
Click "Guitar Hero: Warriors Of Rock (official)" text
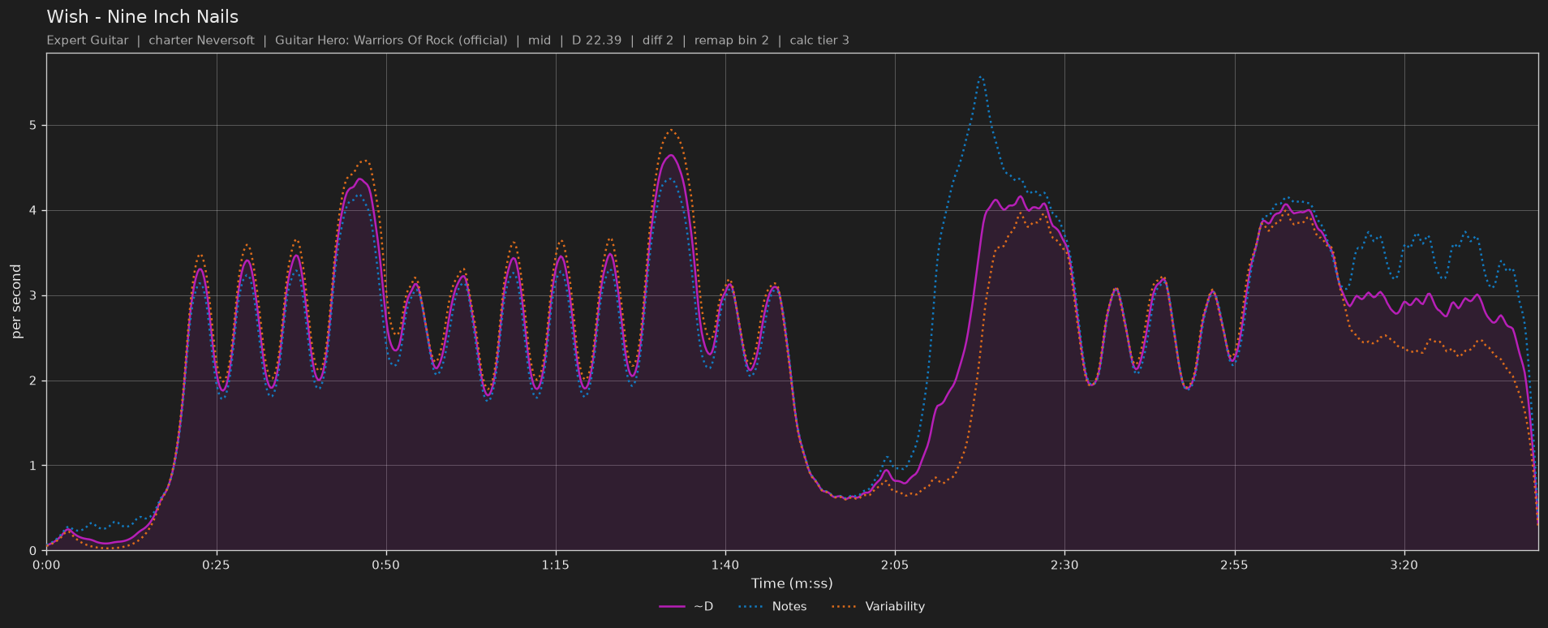(x=391, y=41)
